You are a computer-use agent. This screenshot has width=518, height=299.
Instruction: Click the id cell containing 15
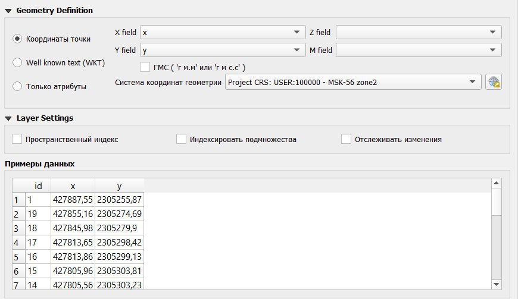click(38, 271)
